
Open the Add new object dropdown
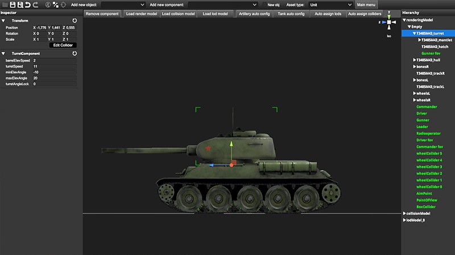click(x=123, y=5)
